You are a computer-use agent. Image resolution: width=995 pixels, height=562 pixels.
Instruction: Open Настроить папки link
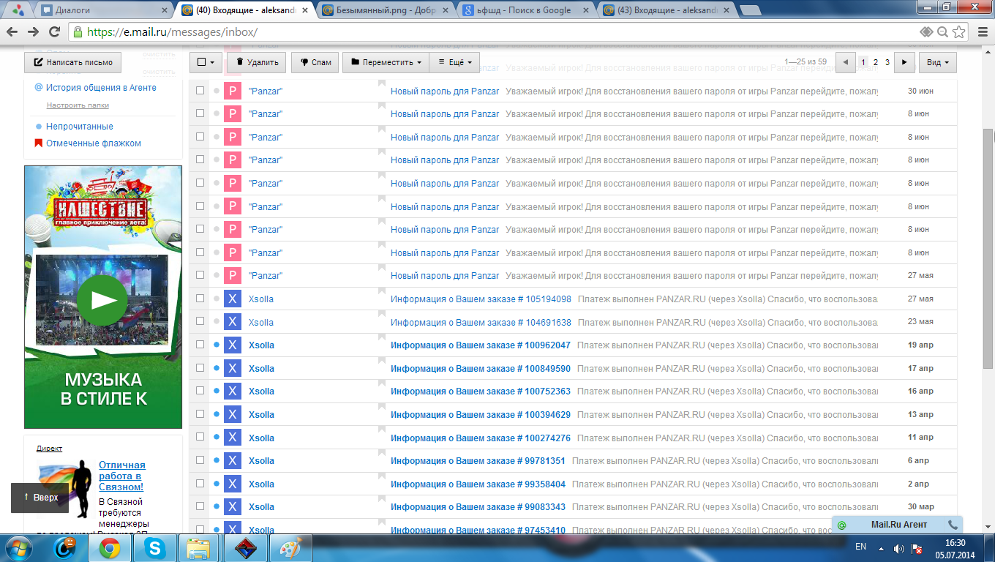coord(78,105)
